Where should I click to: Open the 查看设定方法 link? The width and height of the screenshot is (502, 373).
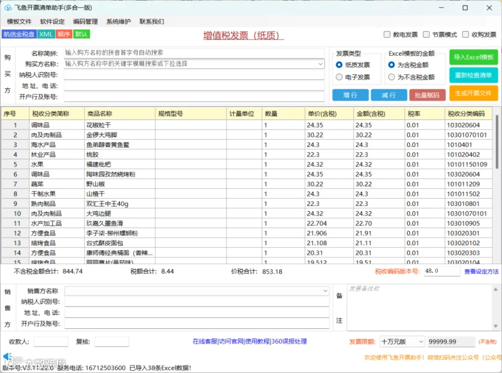point(481,271)
